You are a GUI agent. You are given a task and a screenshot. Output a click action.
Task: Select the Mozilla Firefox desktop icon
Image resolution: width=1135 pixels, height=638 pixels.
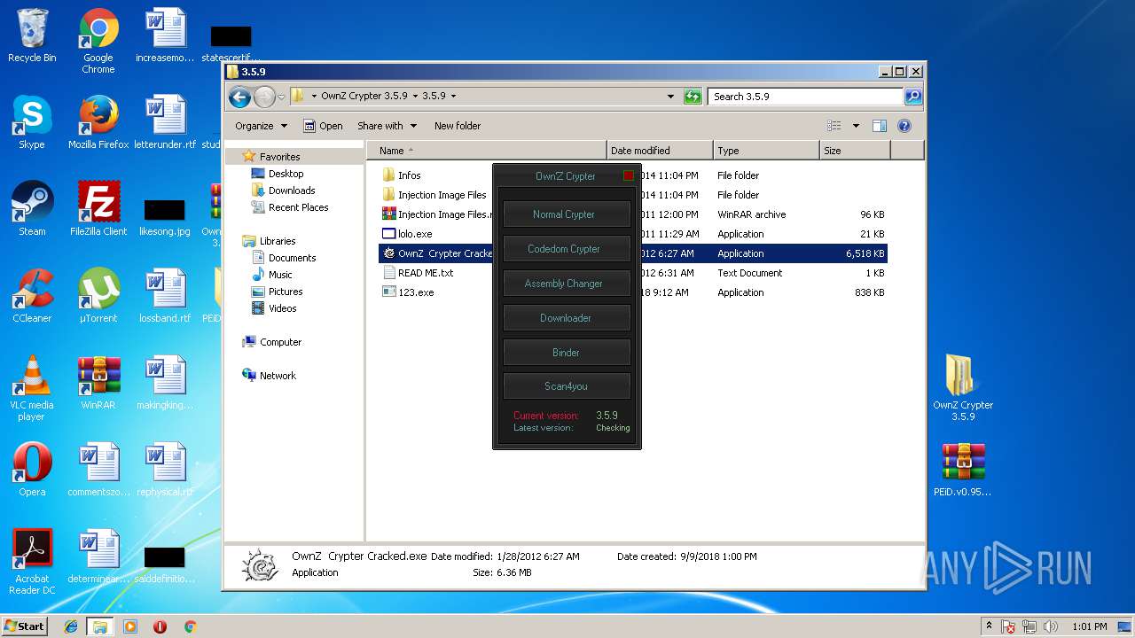(x=98, y=122)
